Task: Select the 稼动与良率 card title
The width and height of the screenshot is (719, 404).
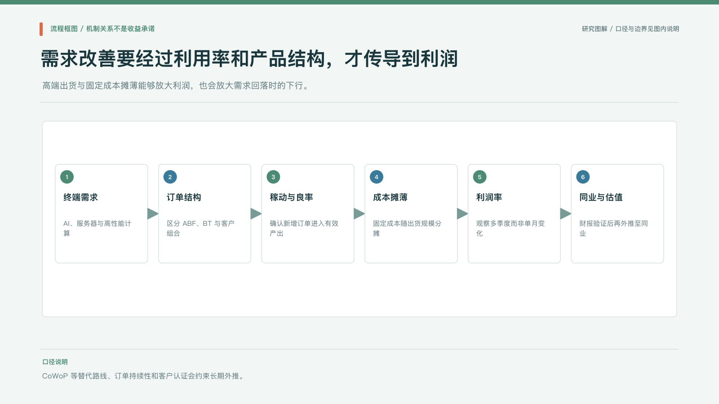Action: (x=291, y=198)
